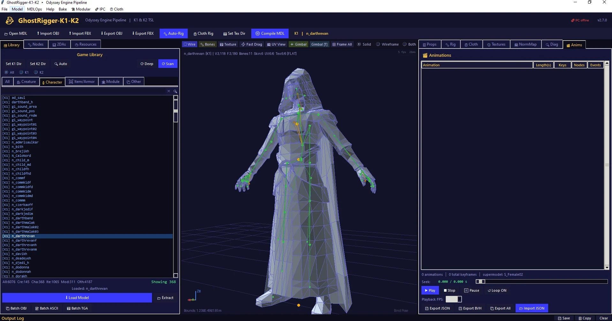Toggle the Gimbal tool

pyautogui.click(x=298, y=44)
